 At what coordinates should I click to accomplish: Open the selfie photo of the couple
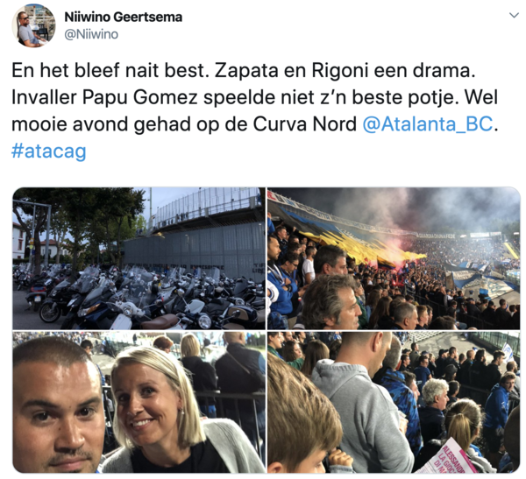pos(139,402)
